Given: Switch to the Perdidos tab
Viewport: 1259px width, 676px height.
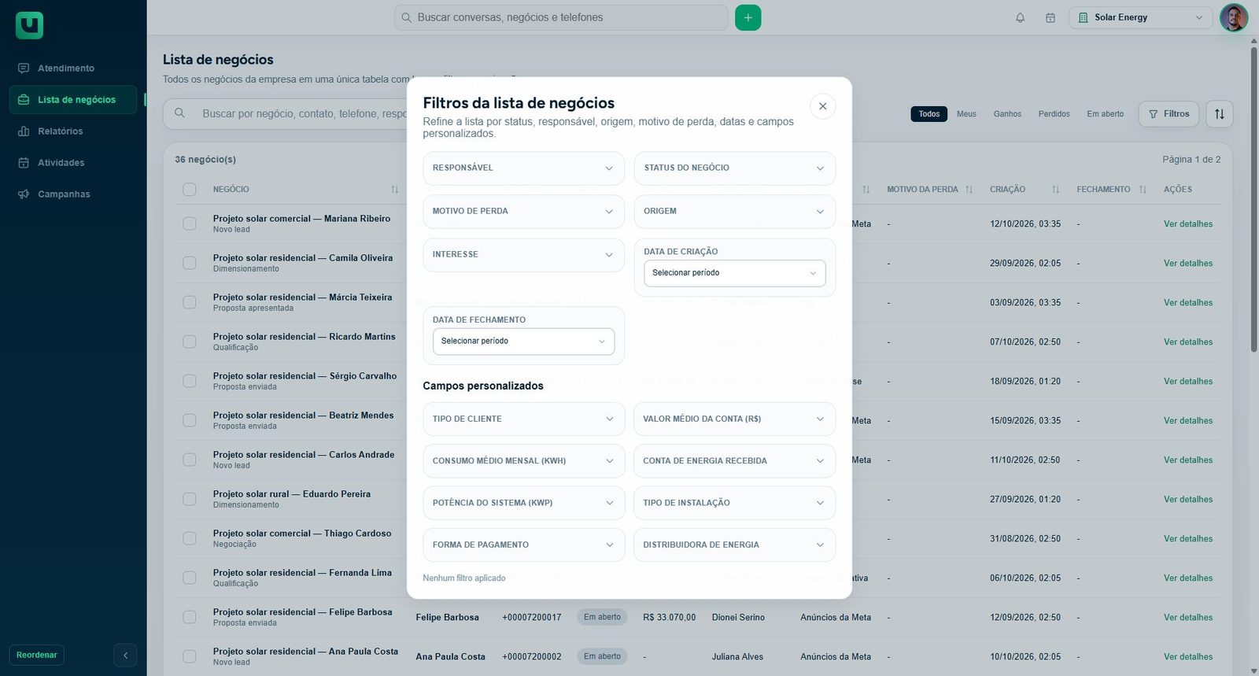Looking at the screenshot, I should tap(1054, 114).
